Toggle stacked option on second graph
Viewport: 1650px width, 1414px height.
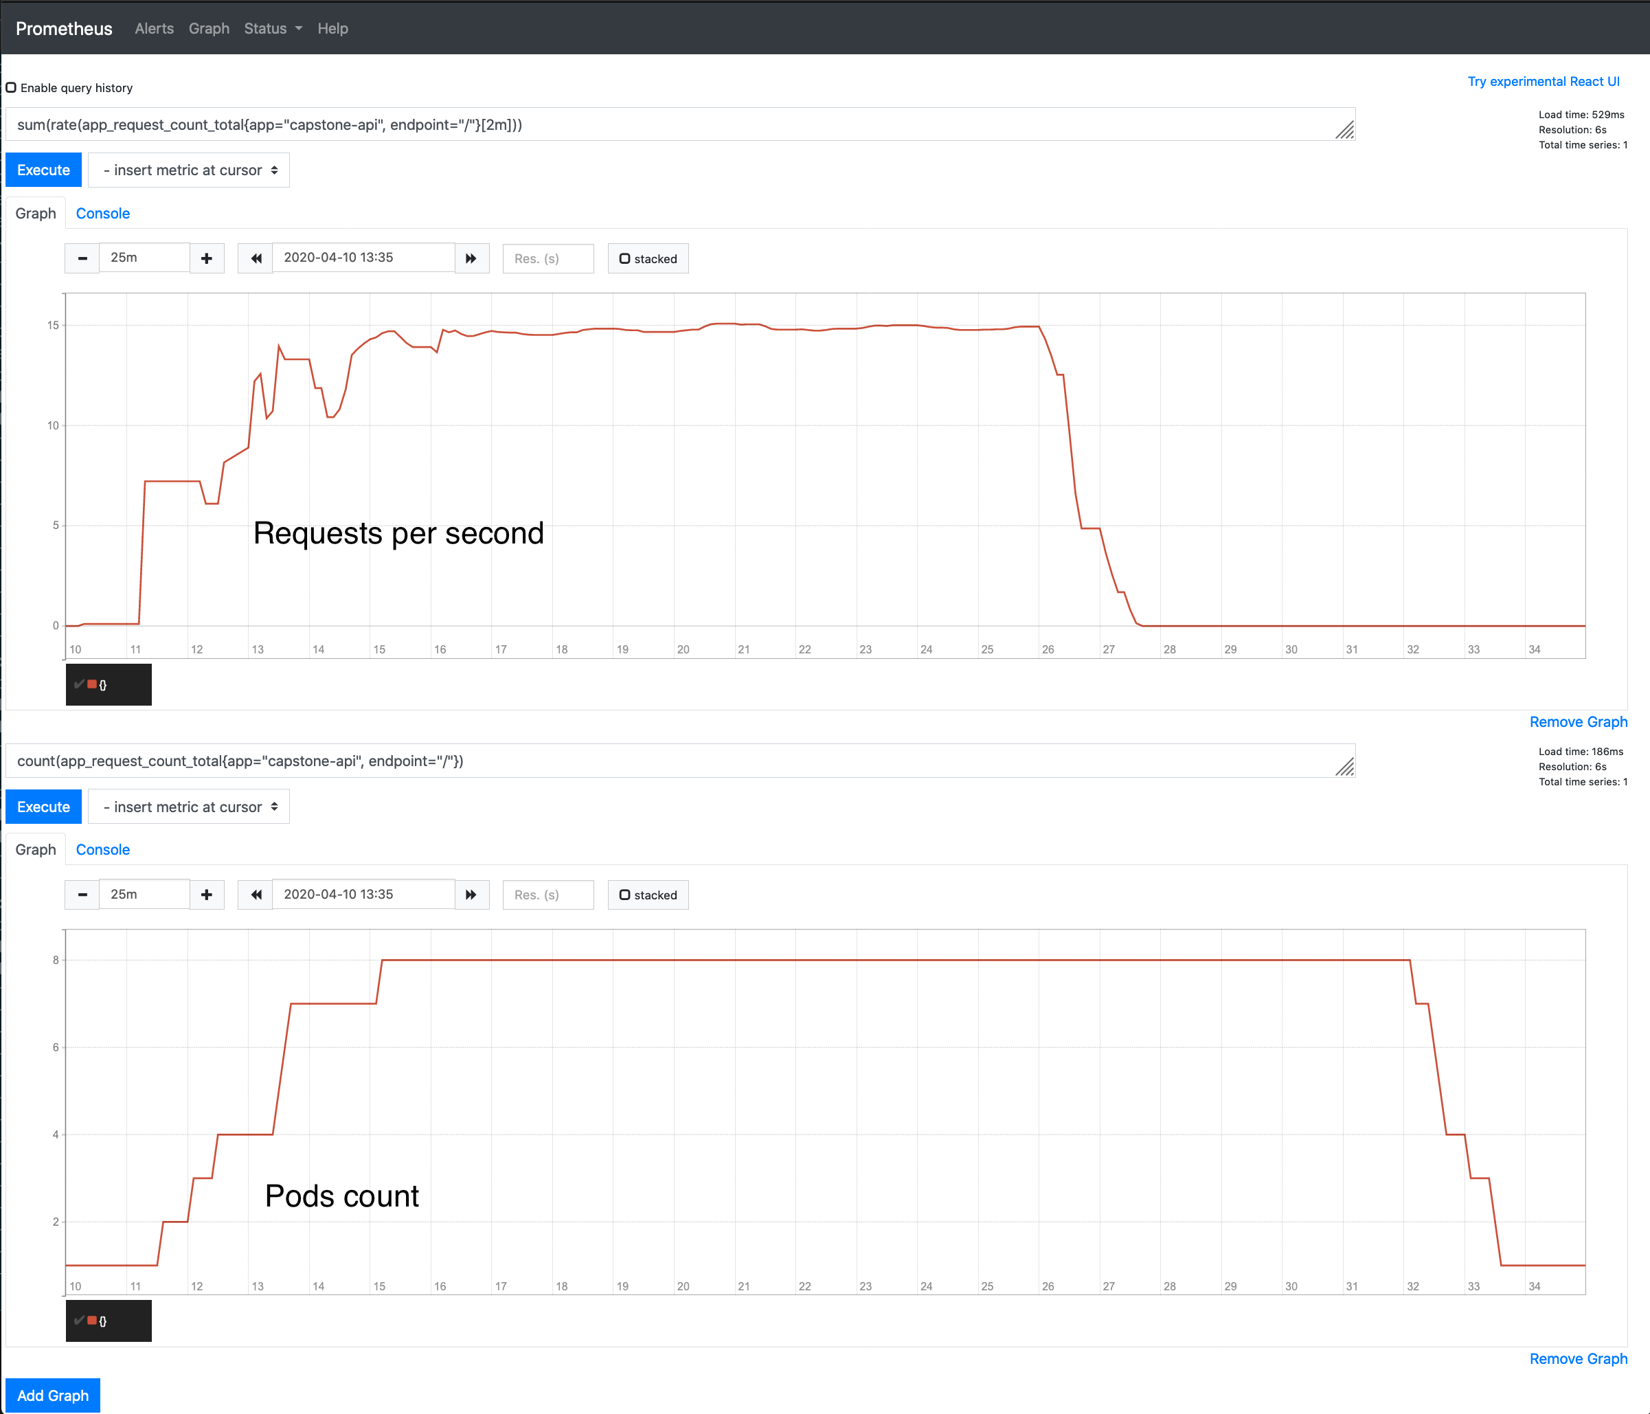(x=647, y=895)
